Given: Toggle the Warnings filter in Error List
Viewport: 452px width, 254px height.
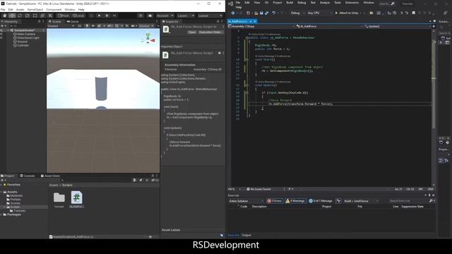Looking at the screenshot, I should (295, 201).
